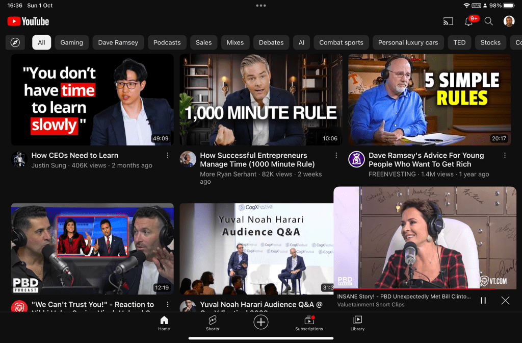Open title "How Successful Entrepreneurs Manage Time"
This screenshot has width=522, height=343.
click(x=257, y=160)
